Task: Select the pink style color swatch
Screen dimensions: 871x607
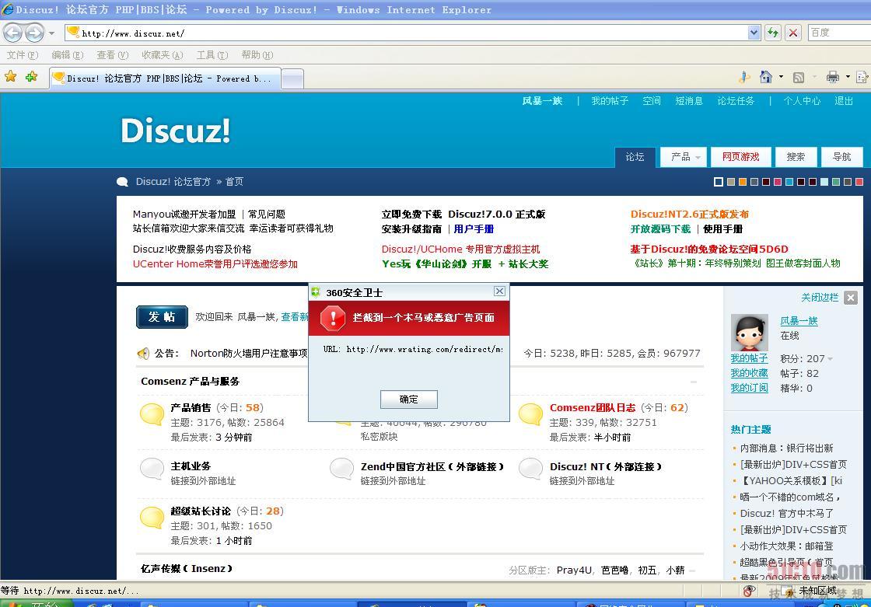Action: pyautogui.click(x=777, y=182)
